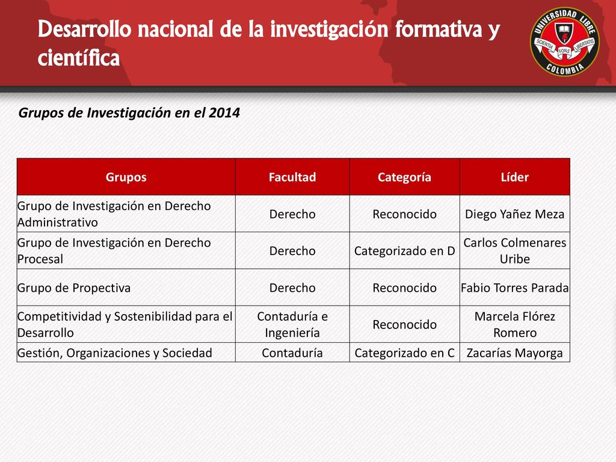Click the Universidad Libre Colombia logo
This screenshot has width=616, height=462.
tap(564, 42)
